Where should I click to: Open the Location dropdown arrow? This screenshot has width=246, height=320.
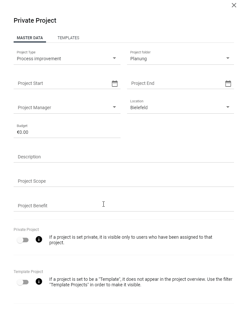click(x=228, y=107)
